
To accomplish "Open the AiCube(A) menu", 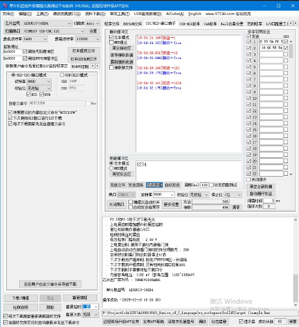I will click(175, 14).
